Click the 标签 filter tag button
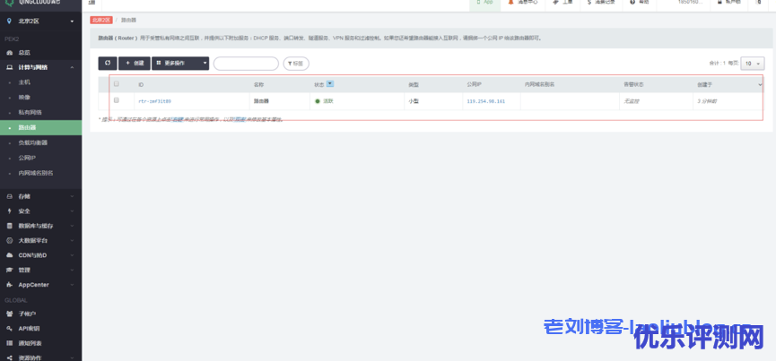 point(296,64)
